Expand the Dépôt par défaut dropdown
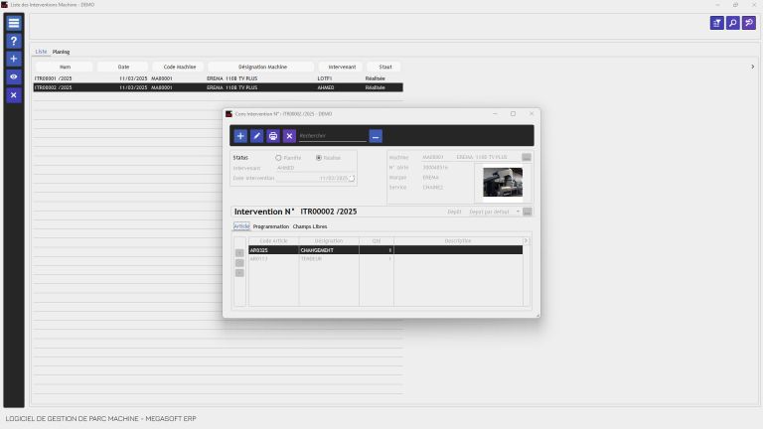The height and width of the screenshot is (429, 763). click(518, 212)
